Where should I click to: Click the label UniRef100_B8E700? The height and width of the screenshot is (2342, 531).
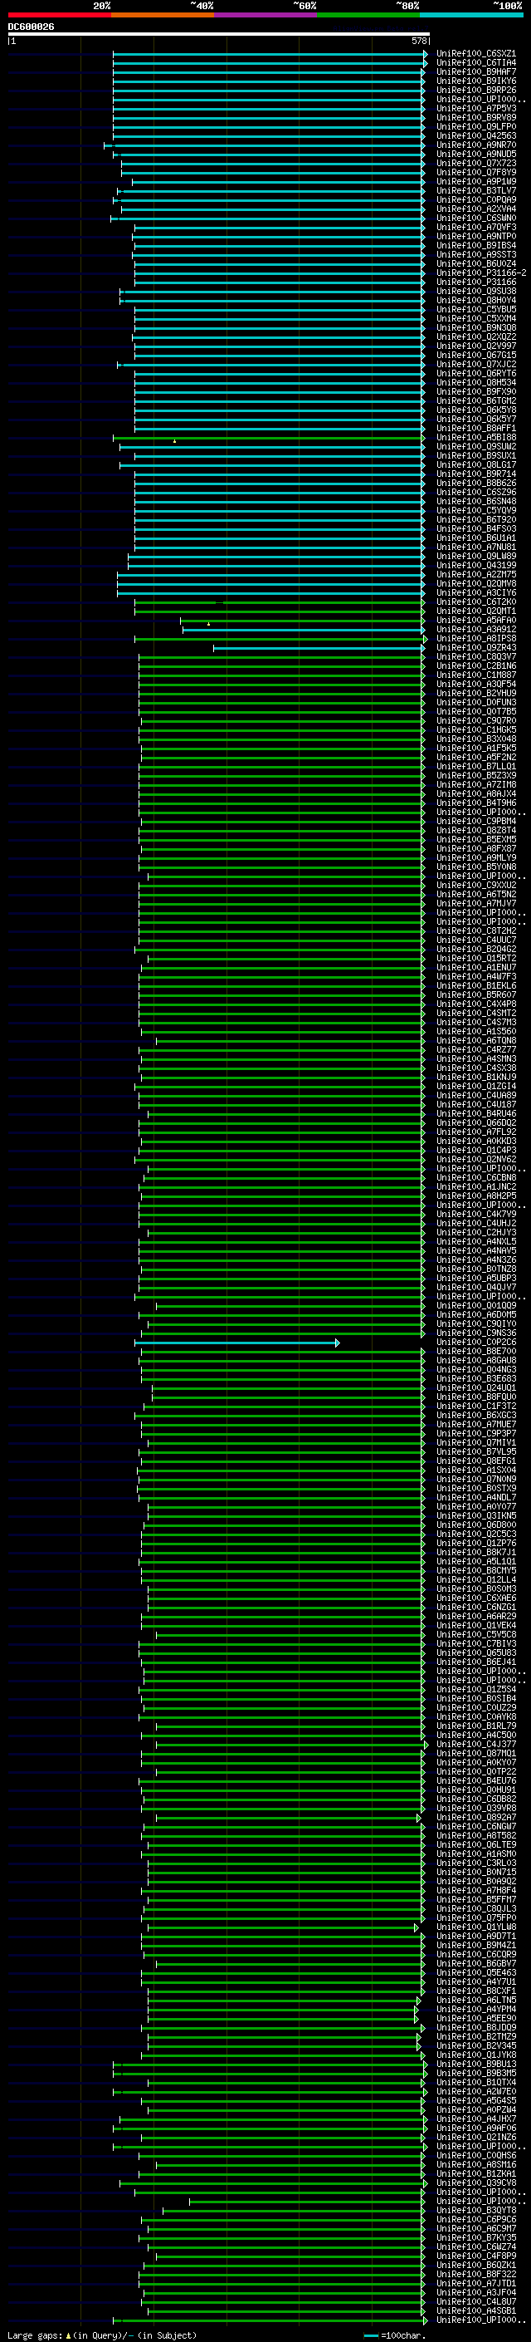[x=475, y=1351]
